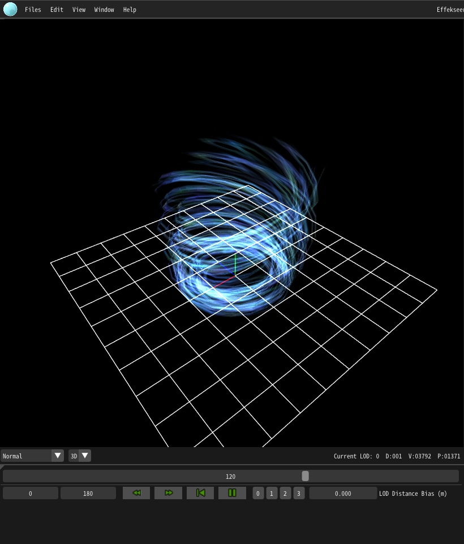Select LOD level 0 button
The width and height of the screenshot is (464, 544).
[258, 494]
